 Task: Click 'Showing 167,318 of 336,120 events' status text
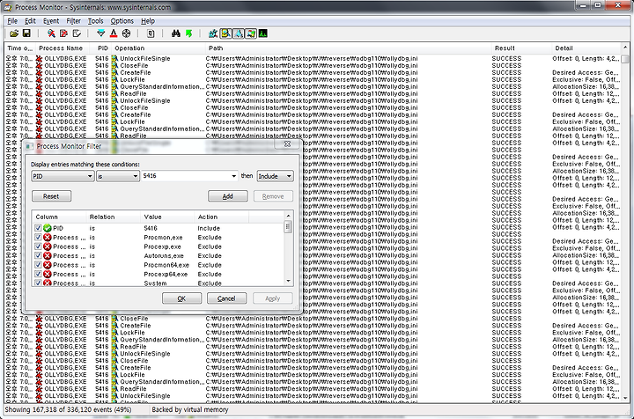click(68, 409)
